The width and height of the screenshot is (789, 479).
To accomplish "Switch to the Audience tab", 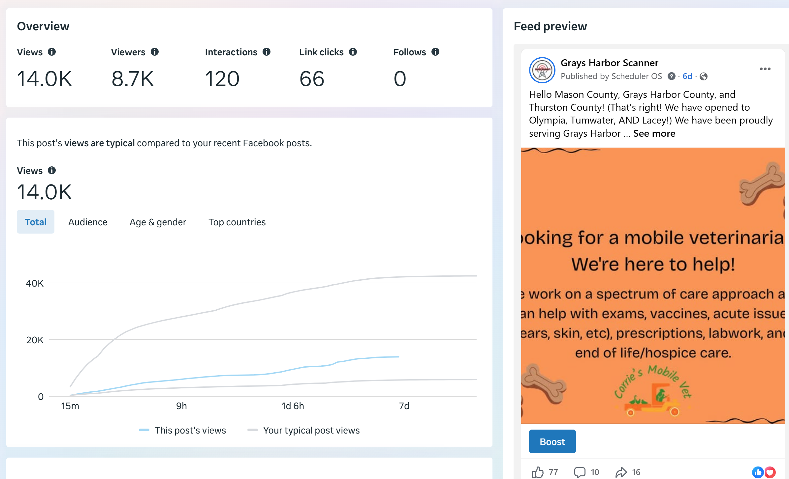I will (x=88, y=222).
